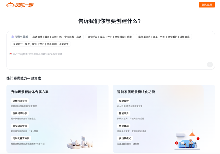The height and width of the screenshot is (154, 220).
Task: Focus the agent description input field
Action: pyautogui.click(x=108, y=59)
